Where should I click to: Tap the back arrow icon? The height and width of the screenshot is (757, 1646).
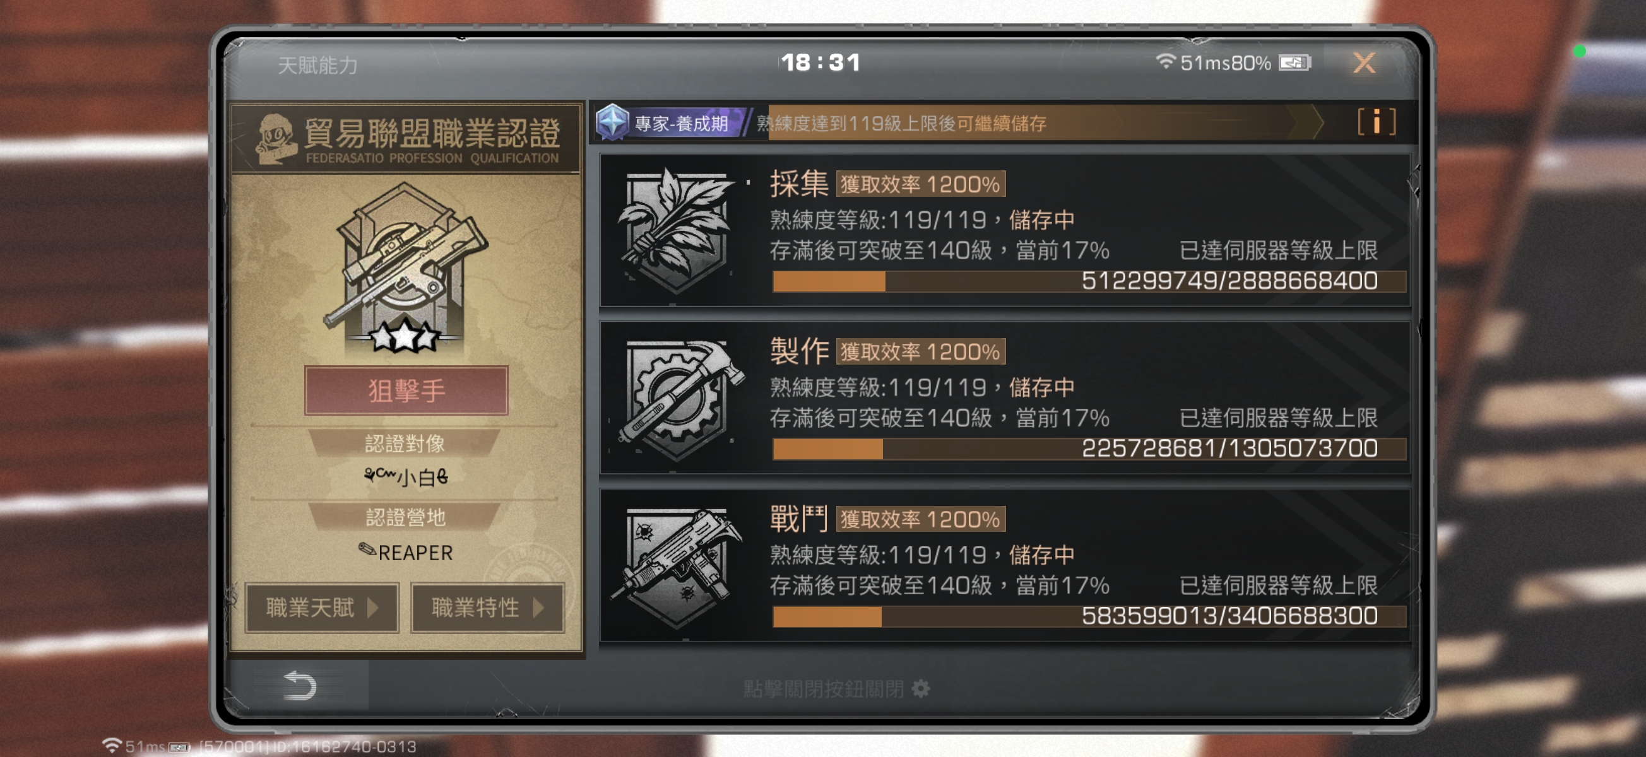[x=299, y=686]
